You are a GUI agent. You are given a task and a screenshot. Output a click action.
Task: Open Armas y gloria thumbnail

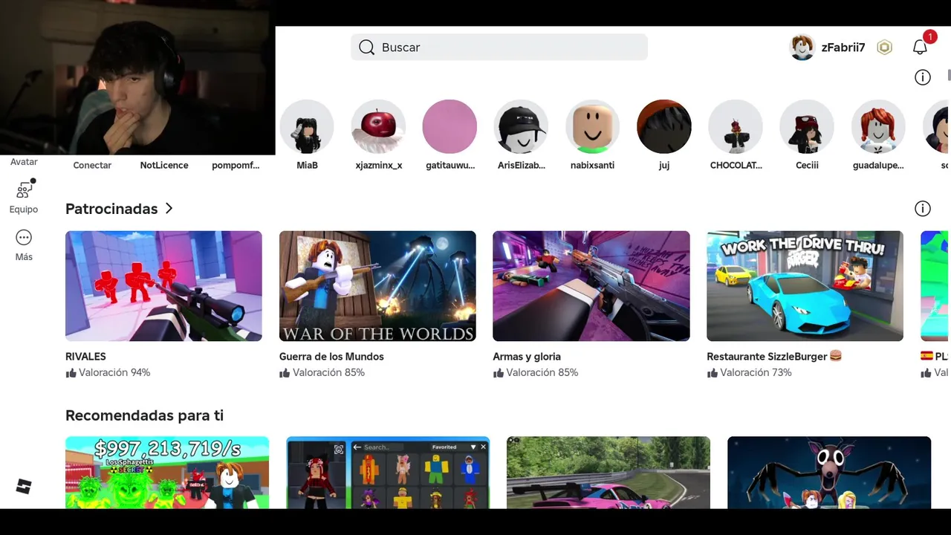click(x=591, y=286)
